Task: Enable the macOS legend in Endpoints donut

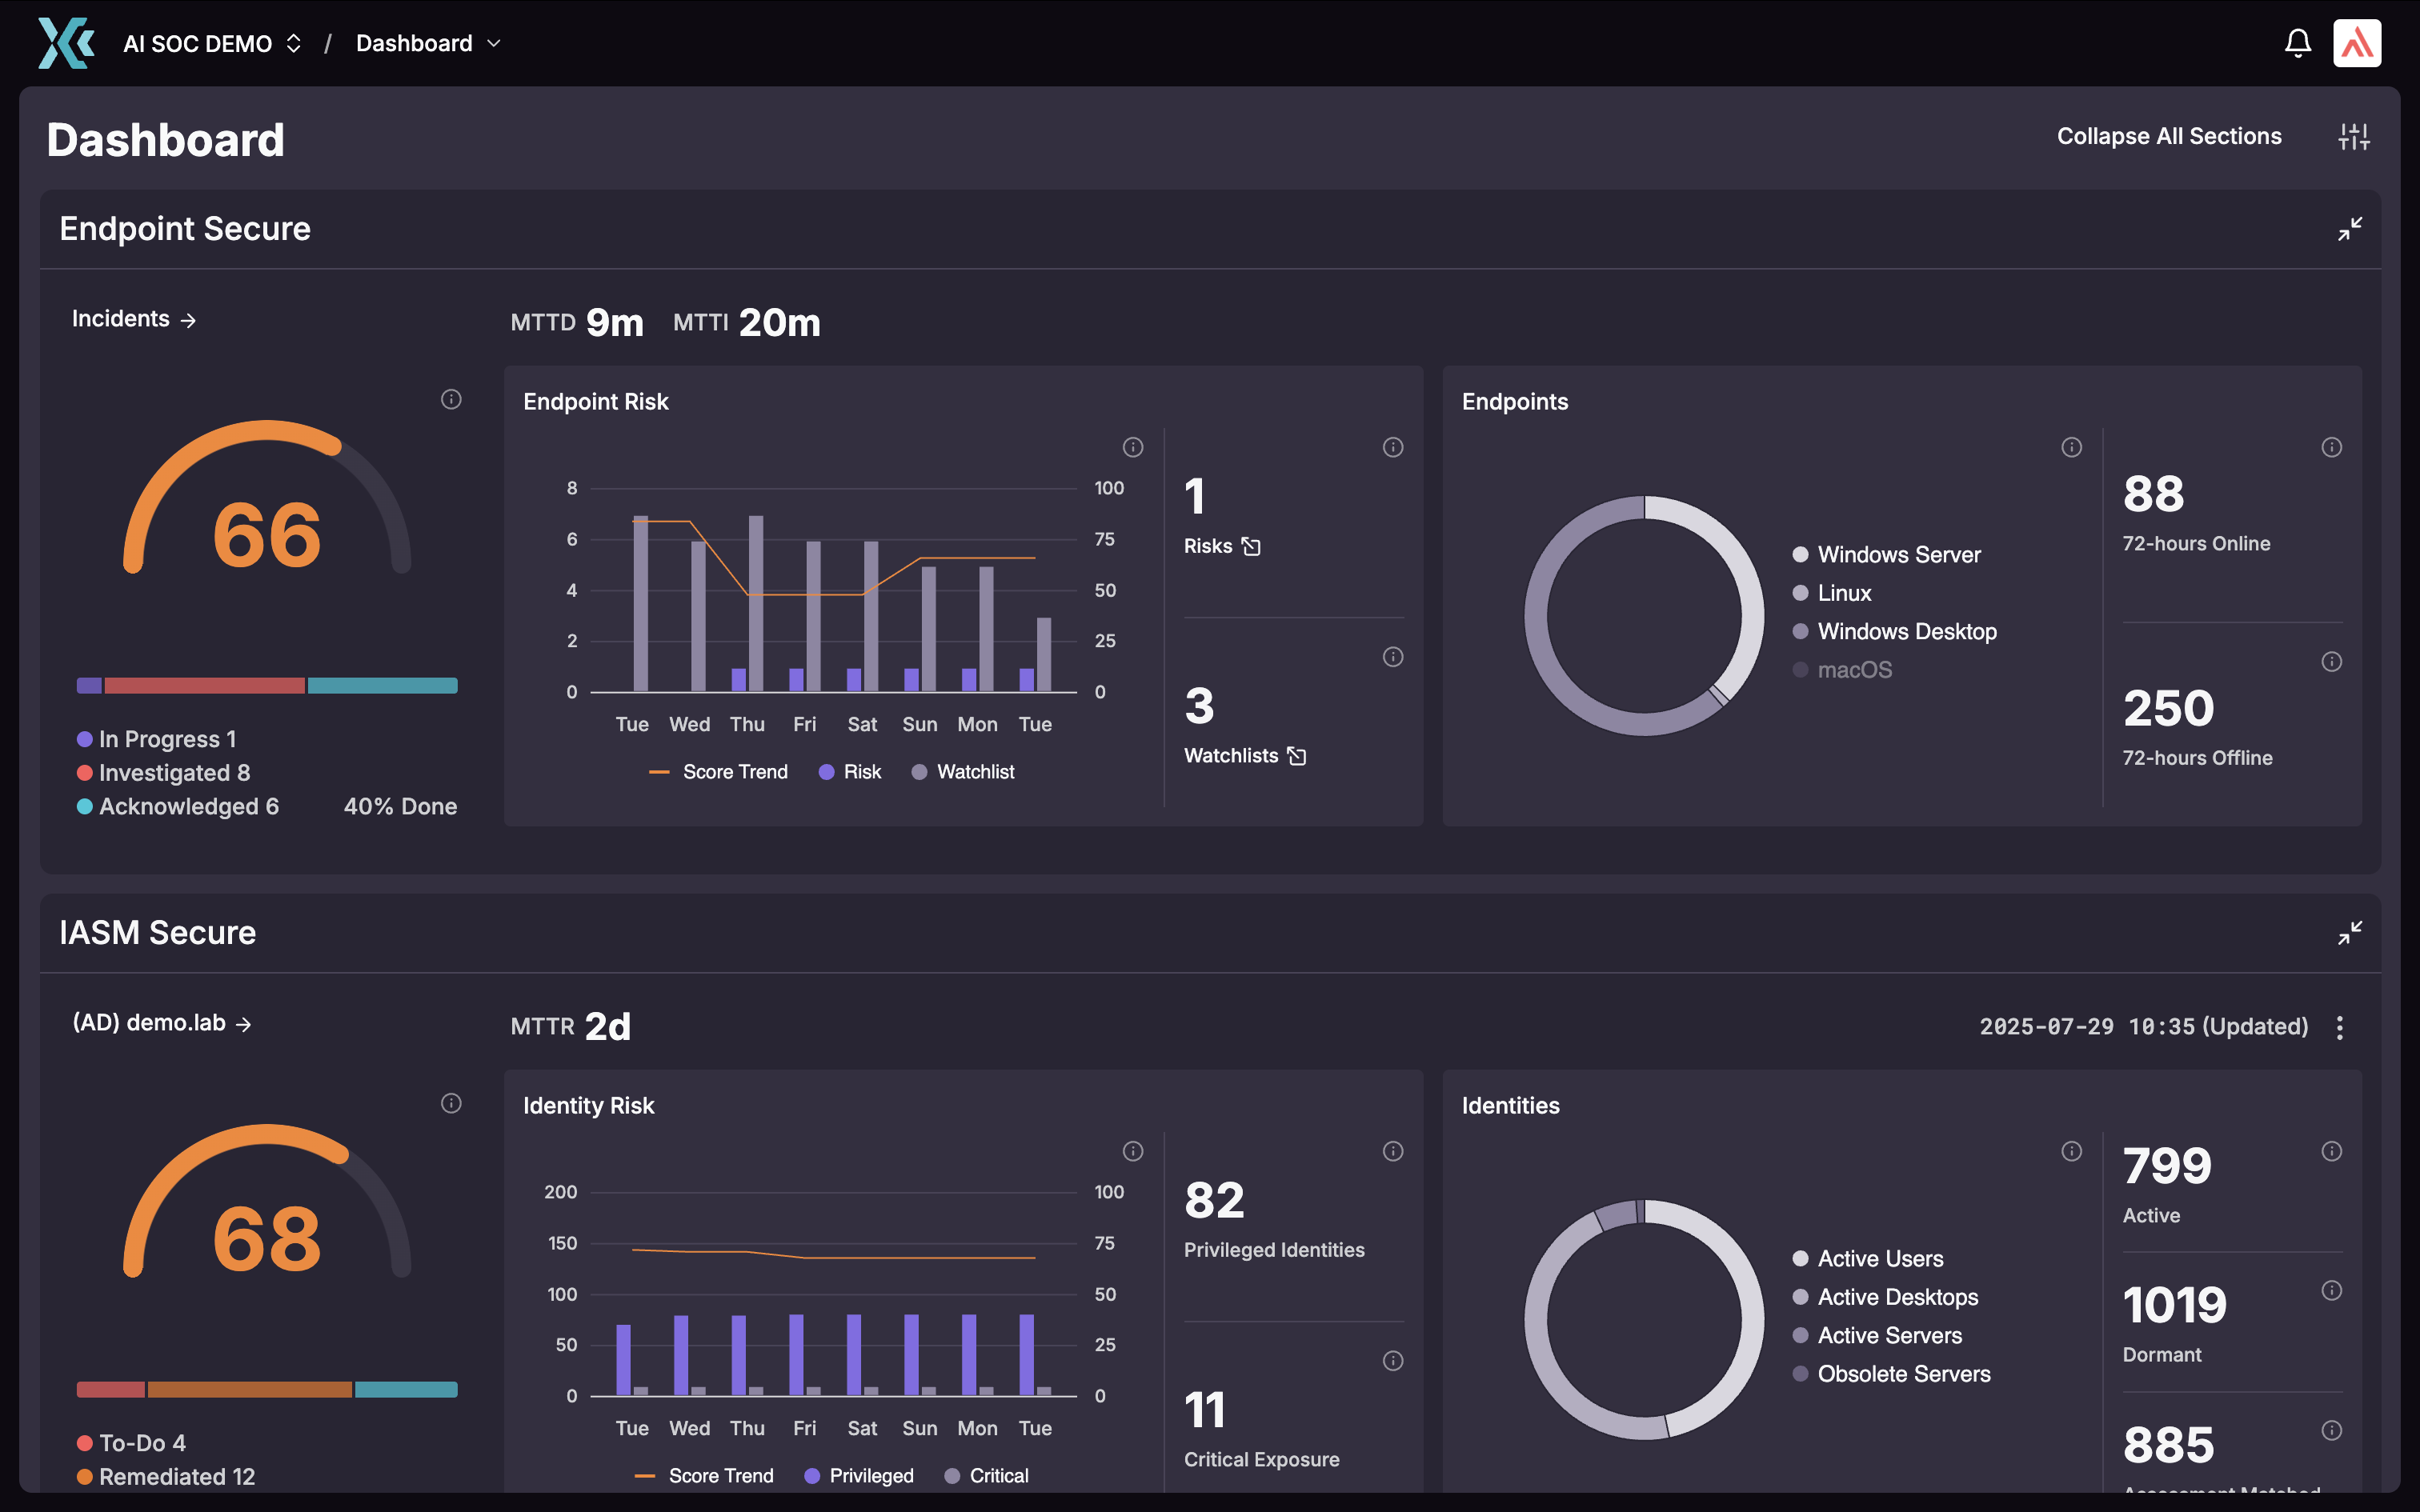Action: [x=1853, y=669]
